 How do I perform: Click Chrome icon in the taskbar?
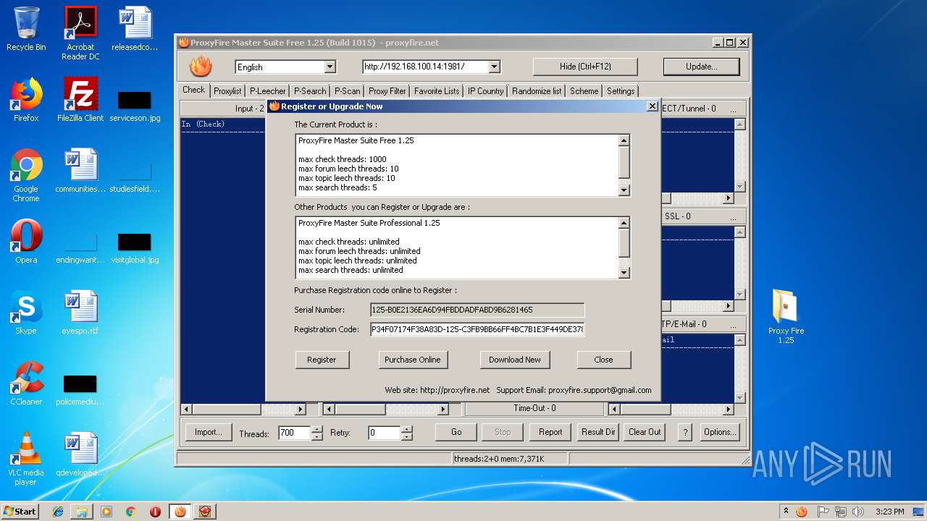coord(130,512)
